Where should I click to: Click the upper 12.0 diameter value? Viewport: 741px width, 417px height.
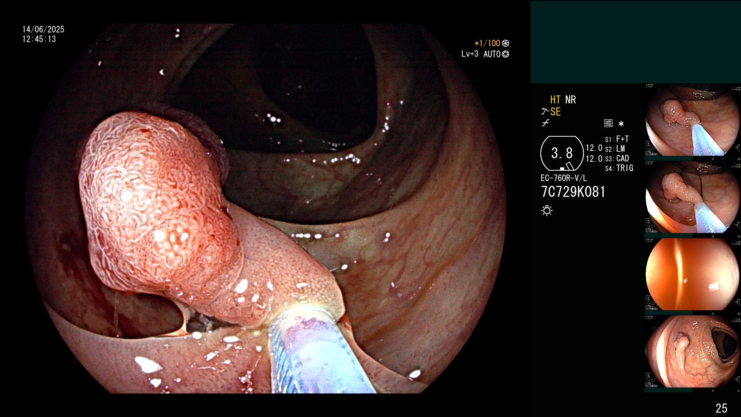click(x=594, y=148)
